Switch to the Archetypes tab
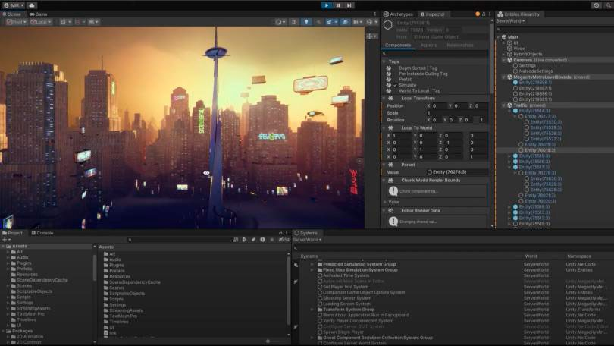This screenshot has height=346, width=614. tap(398, 14)
